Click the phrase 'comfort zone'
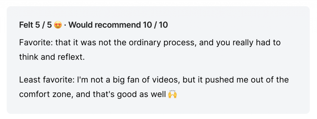This screenshot has height=119, width=317. coord(46,95)
